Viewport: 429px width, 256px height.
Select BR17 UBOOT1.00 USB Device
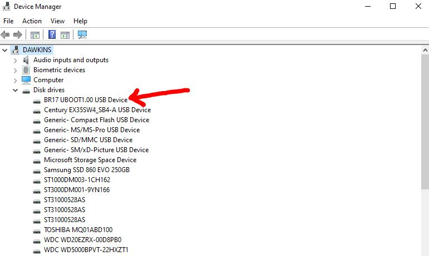86,100
